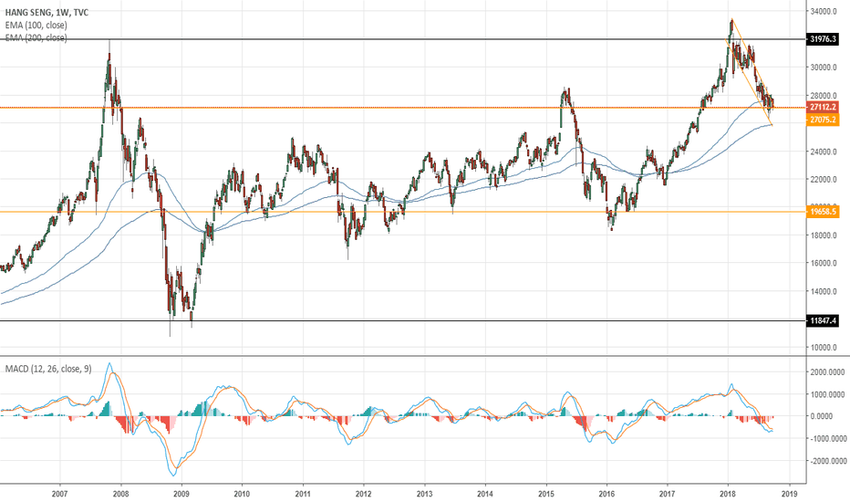
Task: Select the orange horizontal line at 19658.5
Action: [x=403, y=212]
